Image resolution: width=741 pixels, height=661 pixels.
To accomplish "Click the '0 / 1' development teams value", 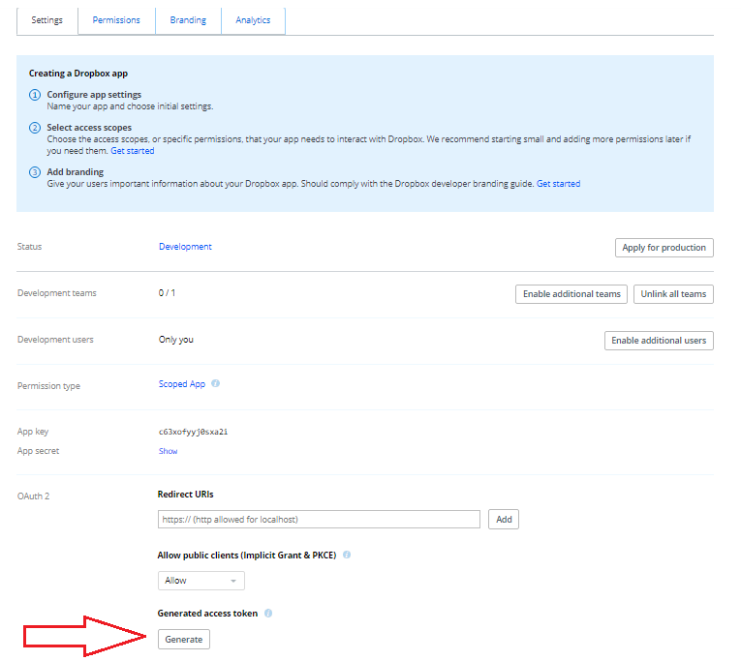I will tap(167, 292).
